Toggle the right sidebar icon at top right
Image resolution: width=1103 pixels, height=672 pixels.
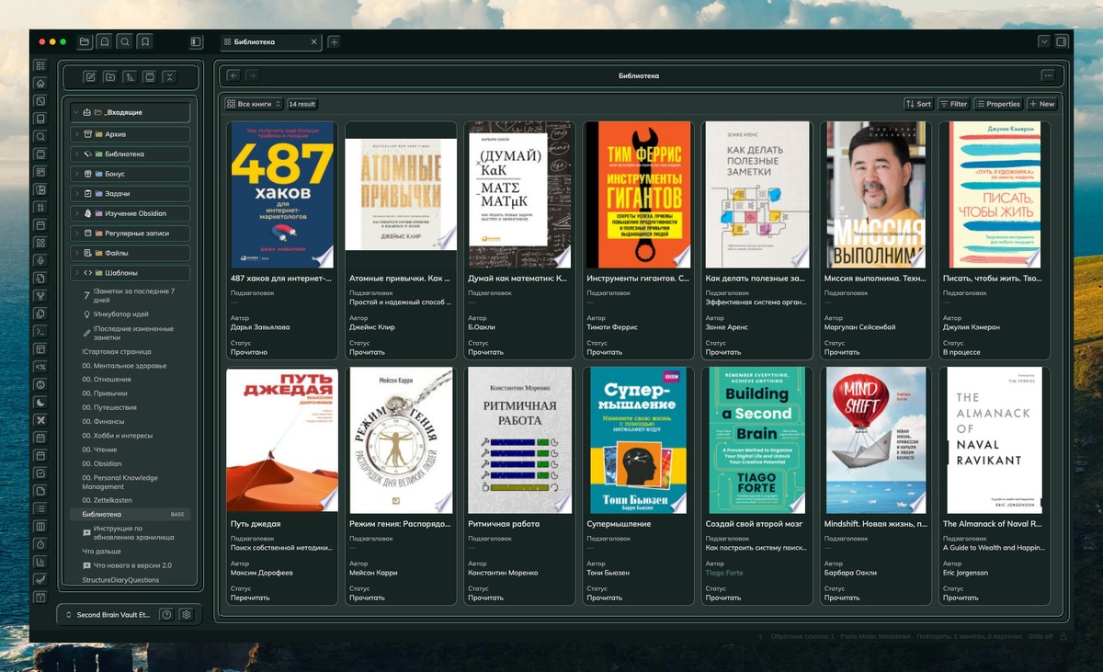pyautogui.click(x=1062, y=41)
